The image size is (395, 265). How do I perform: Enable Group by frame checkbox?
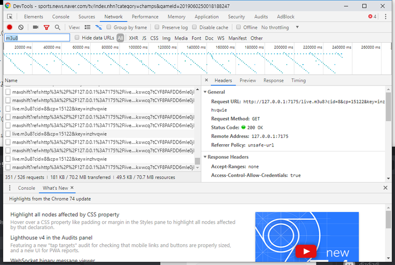109,27
